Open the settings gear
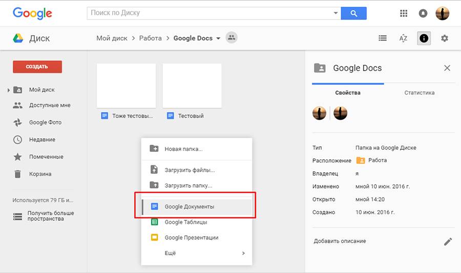The image size is (461, 273). click(x=445, y=38)
